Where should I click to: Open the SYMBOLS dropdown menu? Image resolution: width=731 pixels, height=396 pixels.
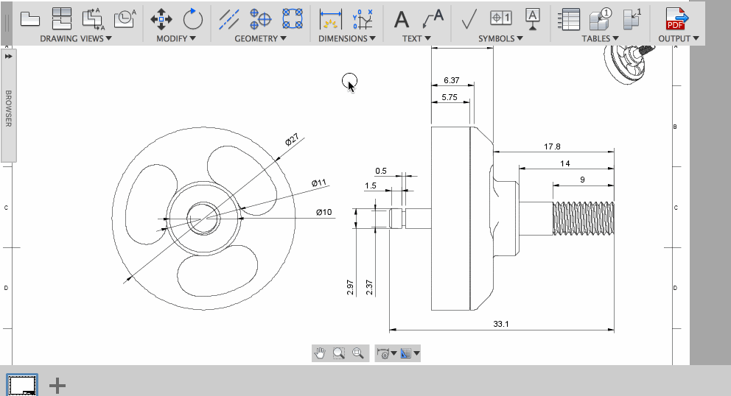pos(500,38)
